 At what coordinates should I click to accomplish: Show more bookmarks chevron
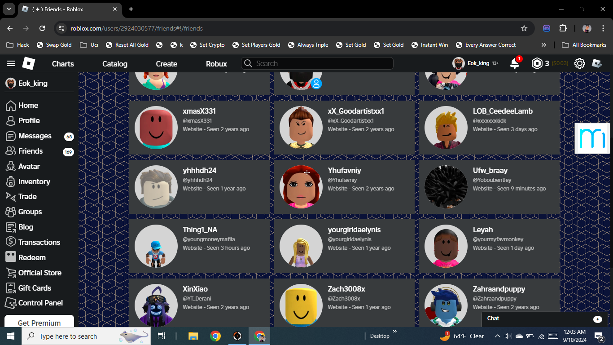(544, 45)
